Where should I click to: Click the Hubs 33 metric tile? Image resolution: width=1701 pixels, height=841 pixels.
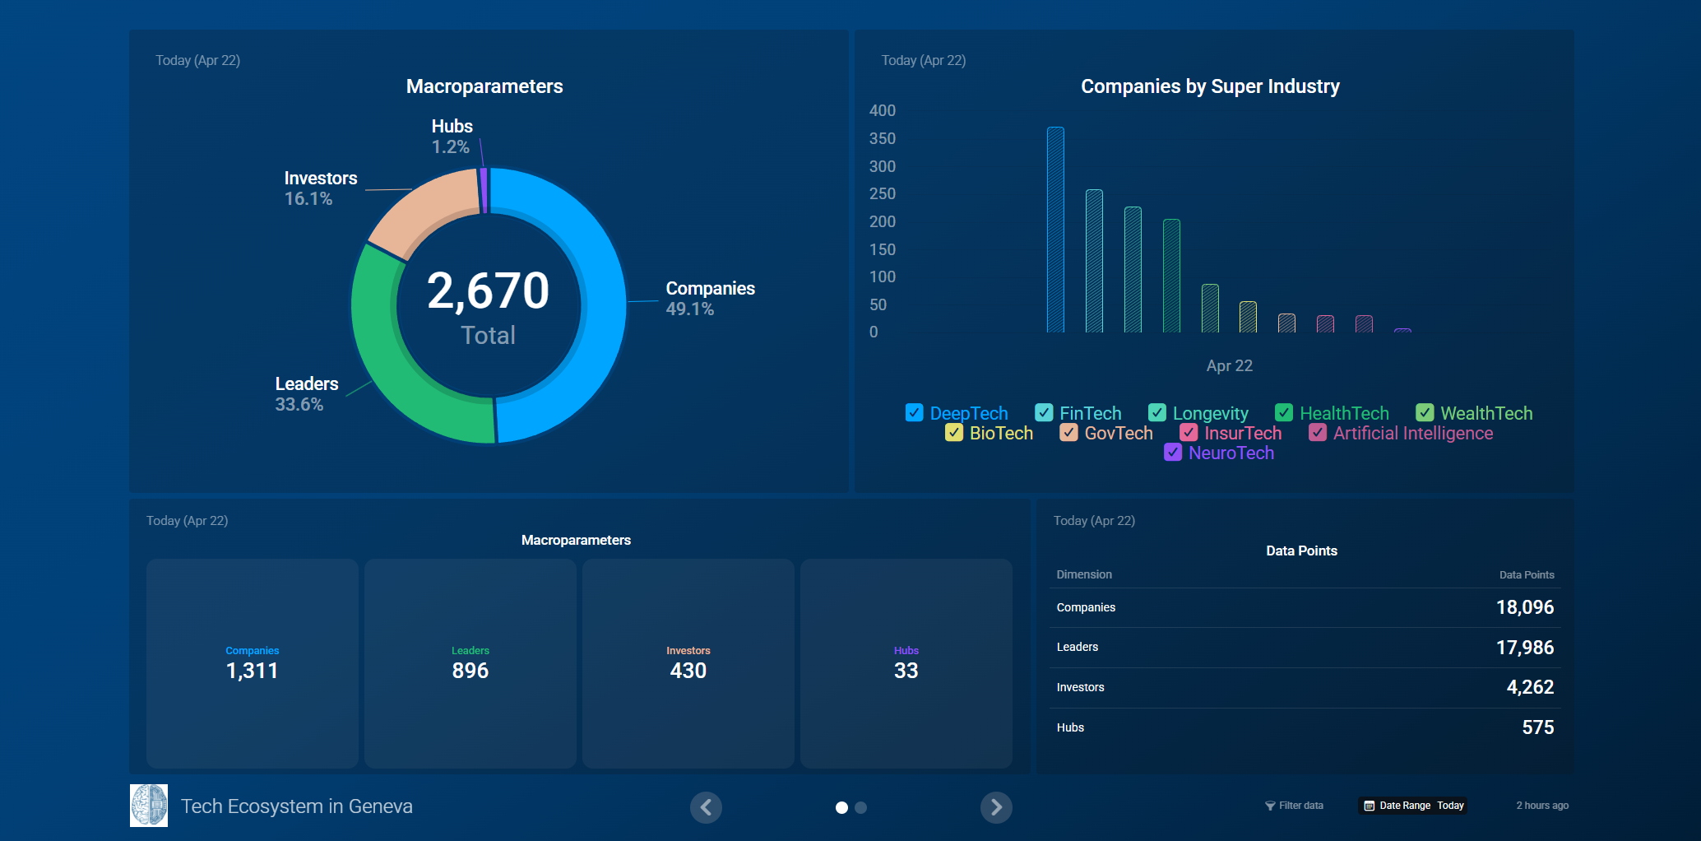[x=906, y=663]
